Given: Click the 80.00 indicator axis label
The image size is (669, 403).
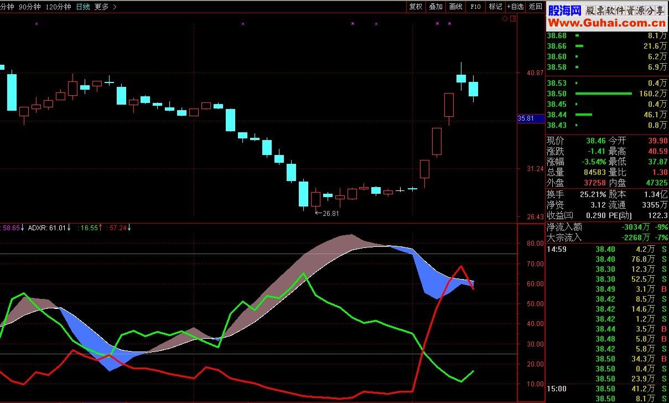Looking at the screenshot, I should pos(535,244).
